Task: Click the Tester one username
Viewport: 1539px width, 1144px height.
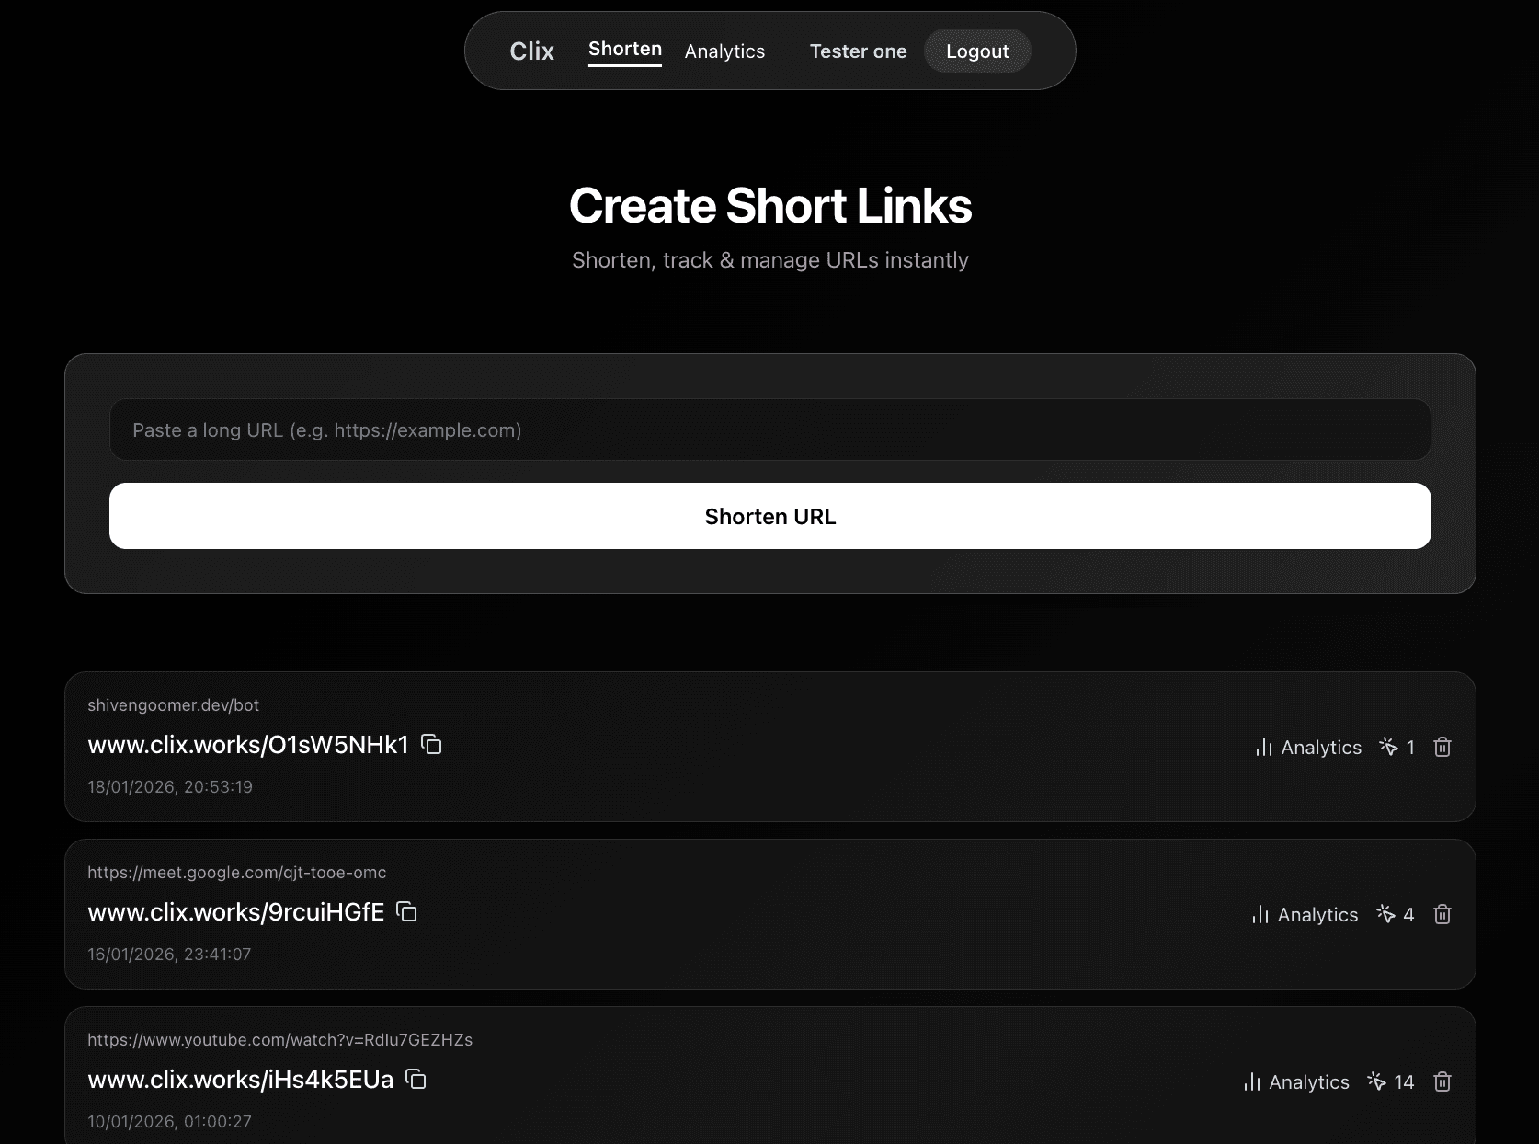Action: pos(858,51)
